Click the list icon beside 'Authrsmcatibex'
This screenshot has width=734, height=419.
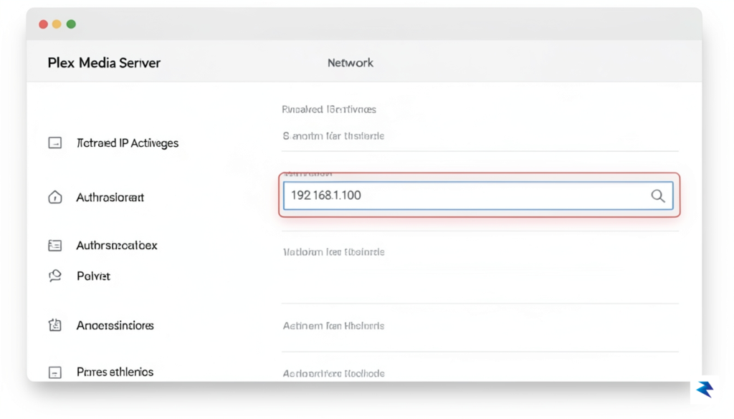pos(54,245)
